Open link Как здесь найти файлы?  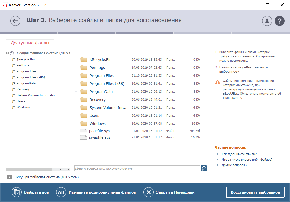tap(239, 154)
